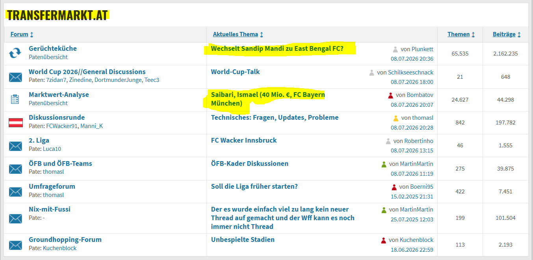Click envelope icon beside ÖFB und ÖFB-Teams
533x260 pixels.
point(15,169)
